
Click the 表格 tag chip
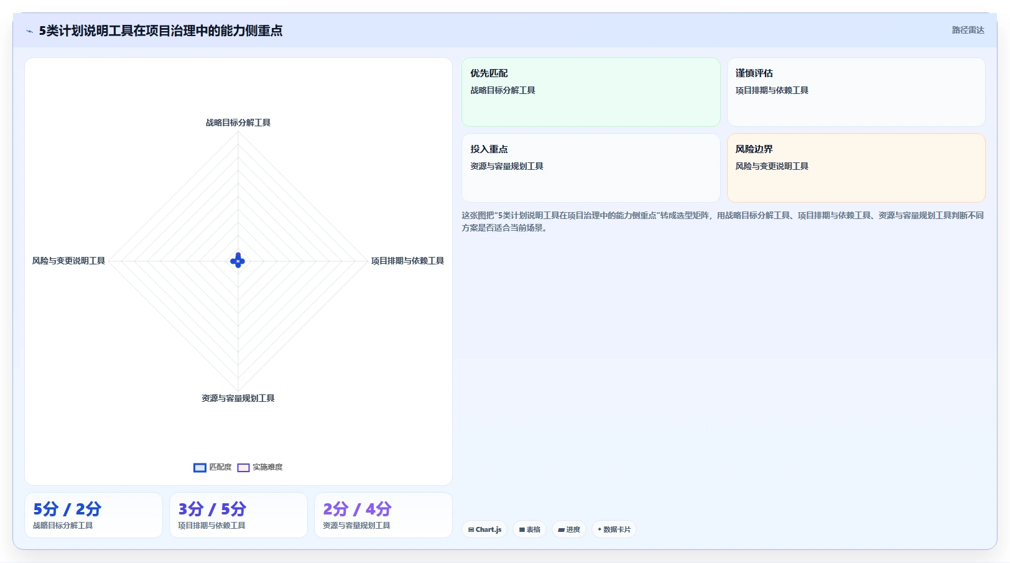coord(529,529)
